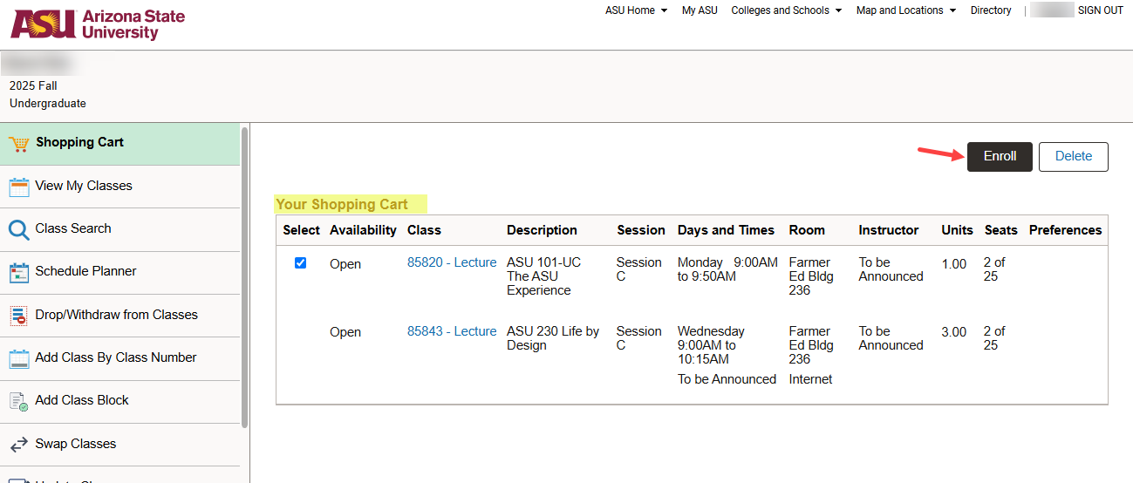Click the Shopping Cart icon in sidebar
1133x483 pixels.
pos(19,143)
